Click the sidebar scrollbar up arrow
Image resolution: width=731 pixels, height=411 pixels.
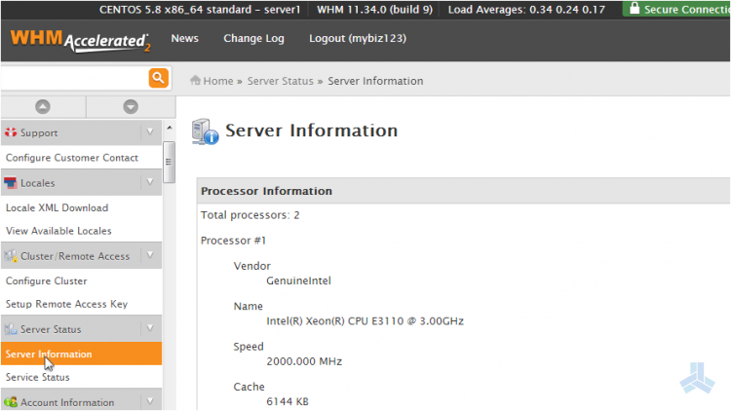point(170,128)
